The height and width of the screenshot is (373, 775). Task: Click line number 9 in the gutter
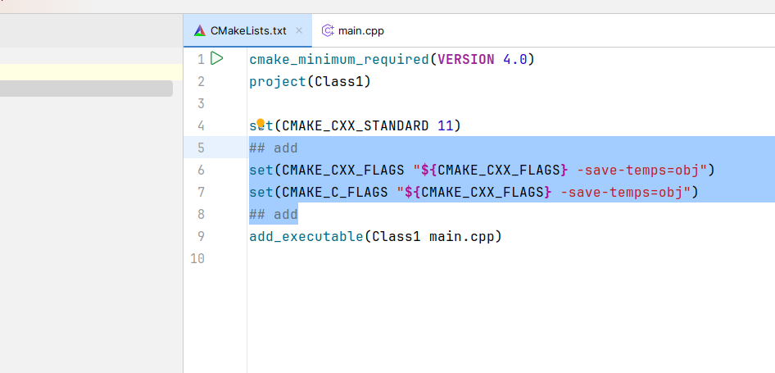click(201, 237)
